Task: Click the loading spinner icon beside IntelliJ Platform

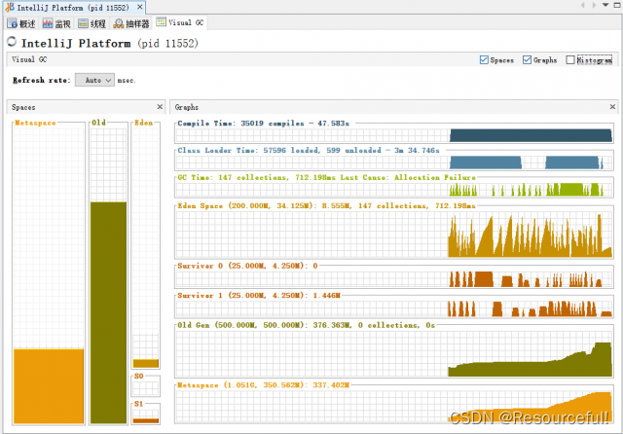Action: [x=12, y=42]
